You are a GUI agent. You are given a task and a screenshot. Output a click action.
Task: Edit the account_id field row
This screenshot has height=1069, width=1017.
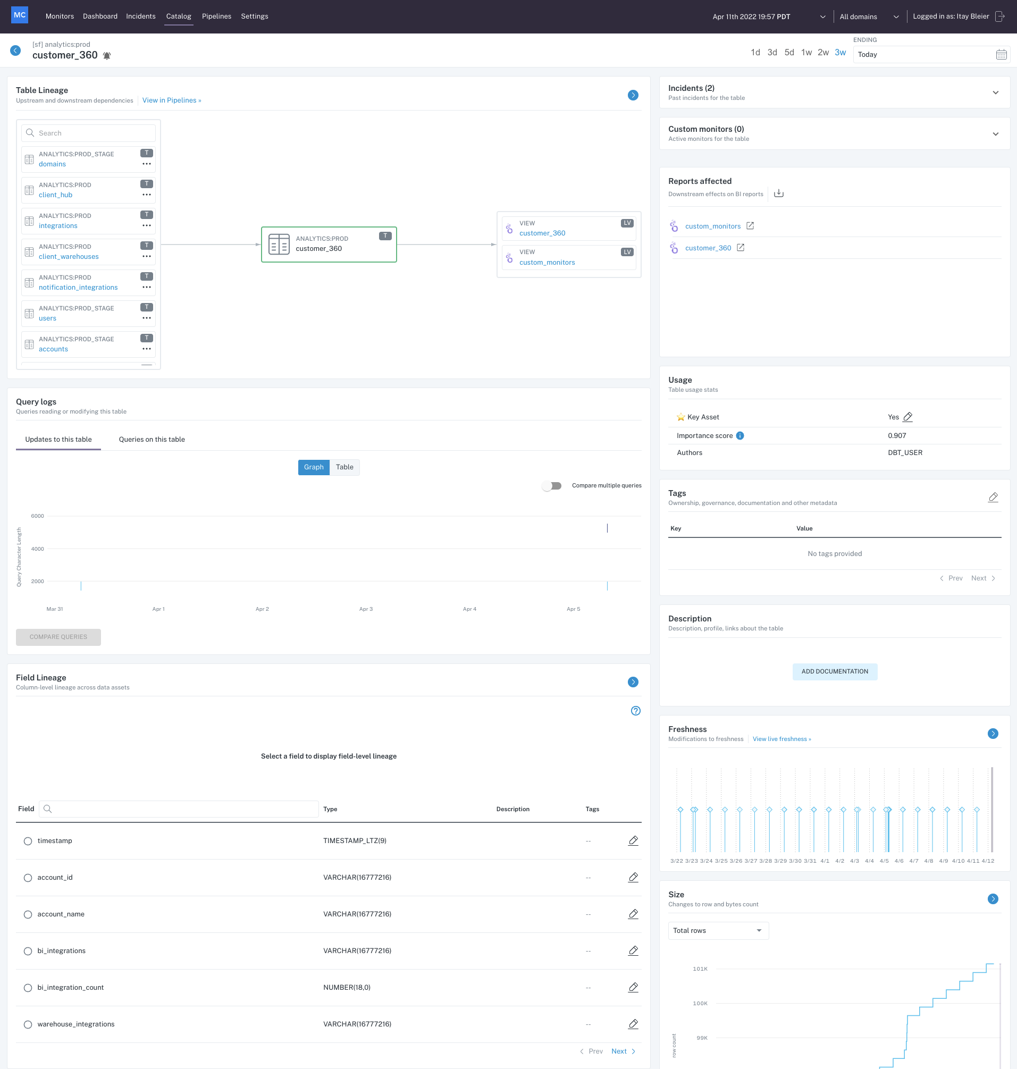pos(633,878)
